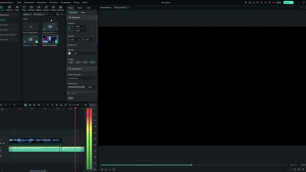Switch to the Цвет (Color) tab in the properties panel
The image size is (306, 172).
click(x=88, y=8)
